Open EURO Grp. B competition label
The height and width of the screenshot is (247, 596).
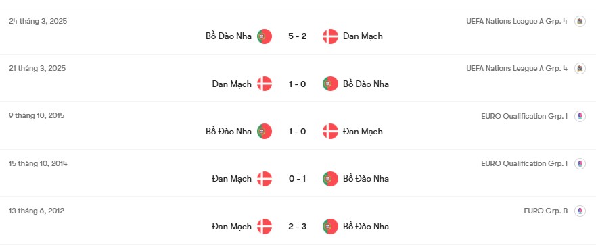(545, 211)
